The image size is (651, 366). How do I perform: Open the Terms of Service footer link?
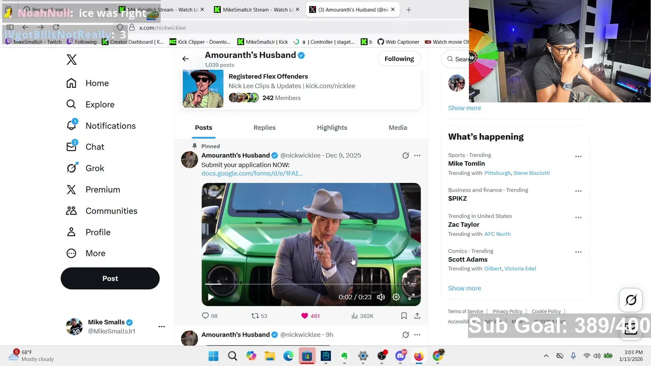pyautogui.click(x=465, y=312)
